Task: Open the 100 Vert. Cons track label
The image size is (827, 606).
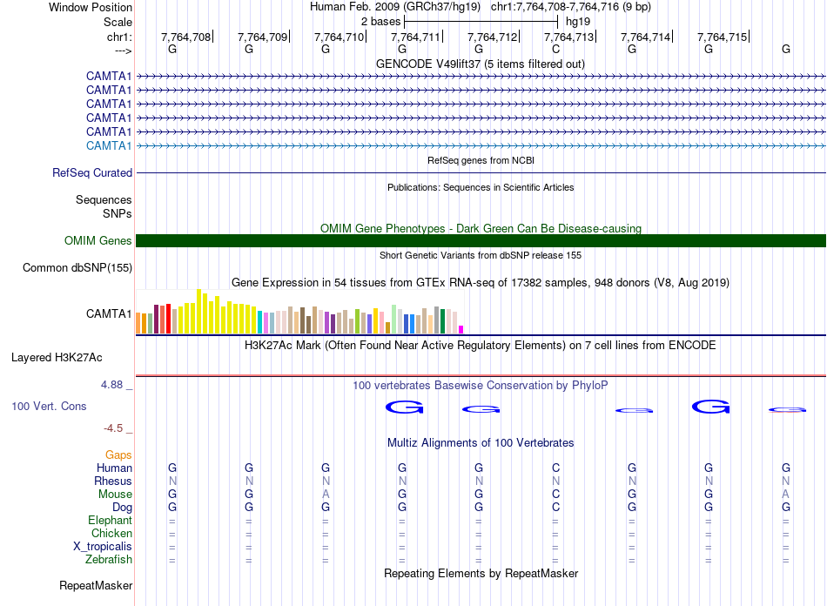Action: coord(49,407)
